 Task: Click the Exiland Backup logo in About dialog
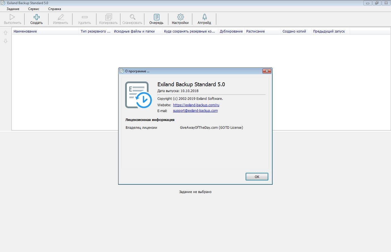pos(139,95)
